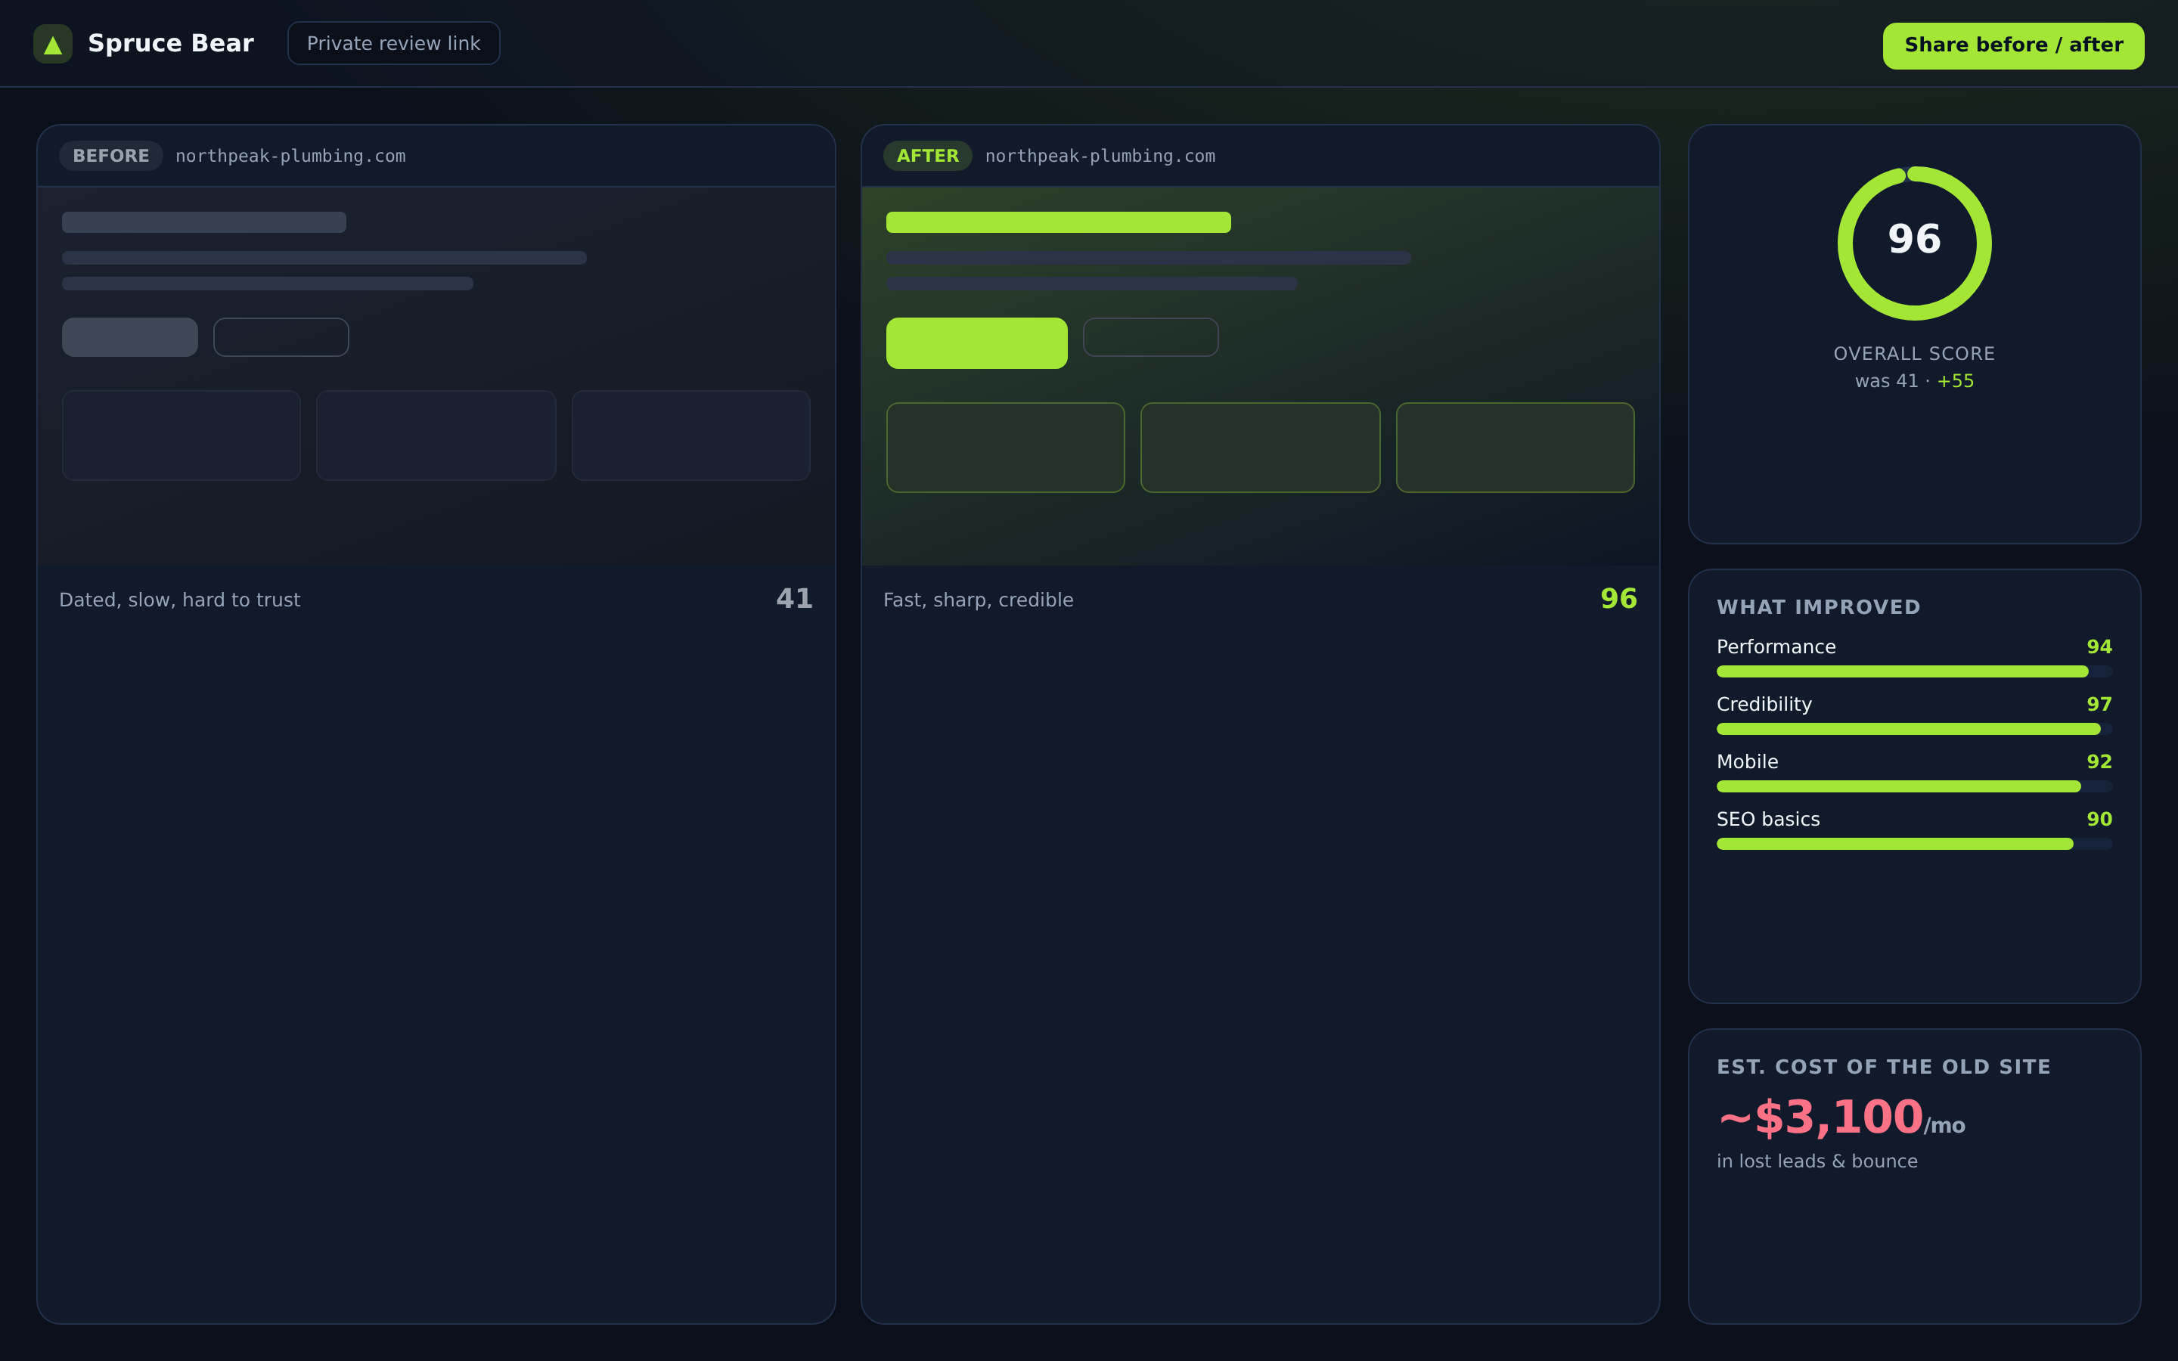Select the AFTER badge label
Screen dimensions: 2178x1361
(927, 156)
